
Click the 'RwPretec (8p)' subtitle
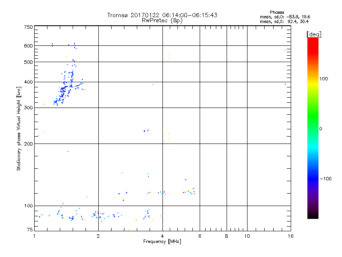(x=162, y=21)
